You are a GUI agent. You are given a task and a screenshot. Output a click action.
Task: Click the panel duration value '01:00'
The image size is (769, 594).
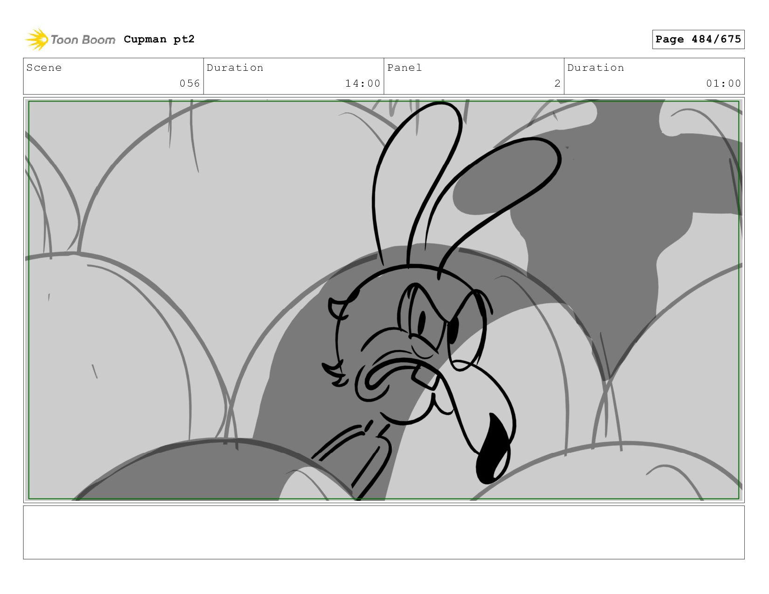point(723,83)
